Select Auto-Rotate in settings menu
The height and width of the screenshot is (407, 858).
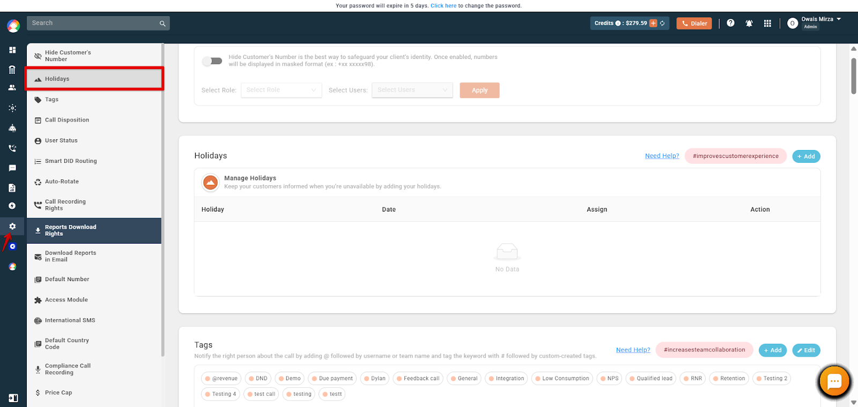point(94,182)
